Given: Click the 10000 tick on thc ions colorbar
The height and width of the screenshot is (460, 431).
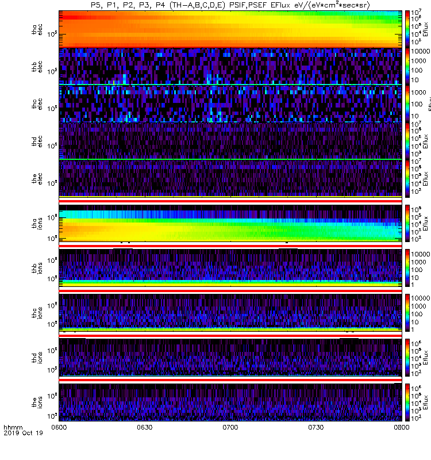Looking at the screenshot, I should click(420, 298).
